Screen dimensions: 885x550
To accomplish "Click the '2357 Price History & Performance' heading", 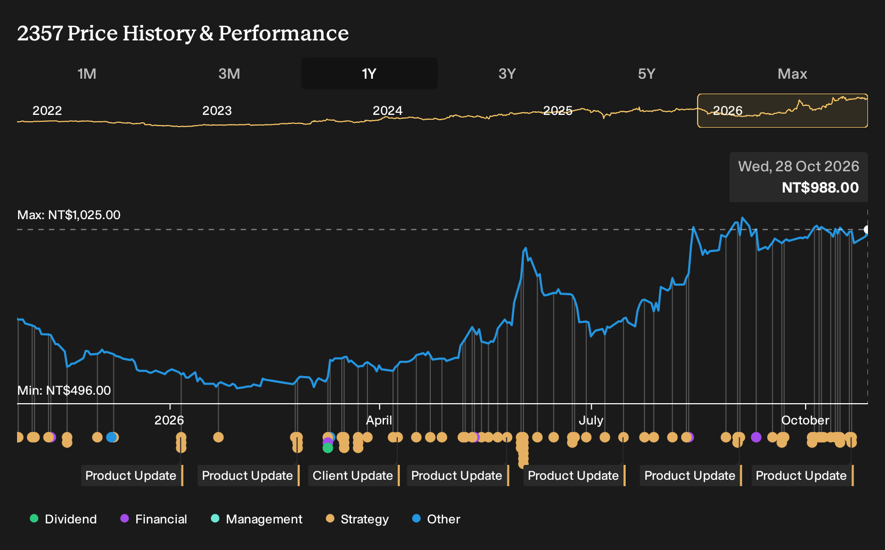I will pos(183,33).
